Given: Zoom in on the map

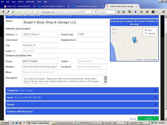Looking at the screenshot, I should pyautogui.click(x=114, y=29).
